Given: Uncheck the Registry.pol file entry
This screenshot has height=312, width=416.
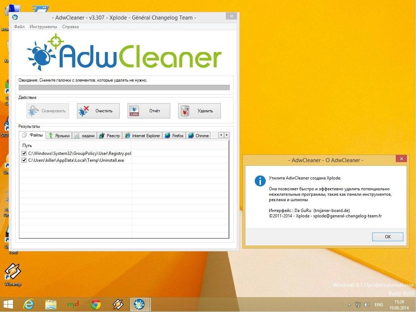Looking at the screenshot, I should coord(24,153).
